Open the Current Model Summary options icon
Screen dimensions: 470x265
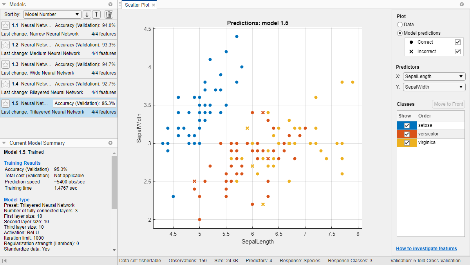tap(111, 143)
